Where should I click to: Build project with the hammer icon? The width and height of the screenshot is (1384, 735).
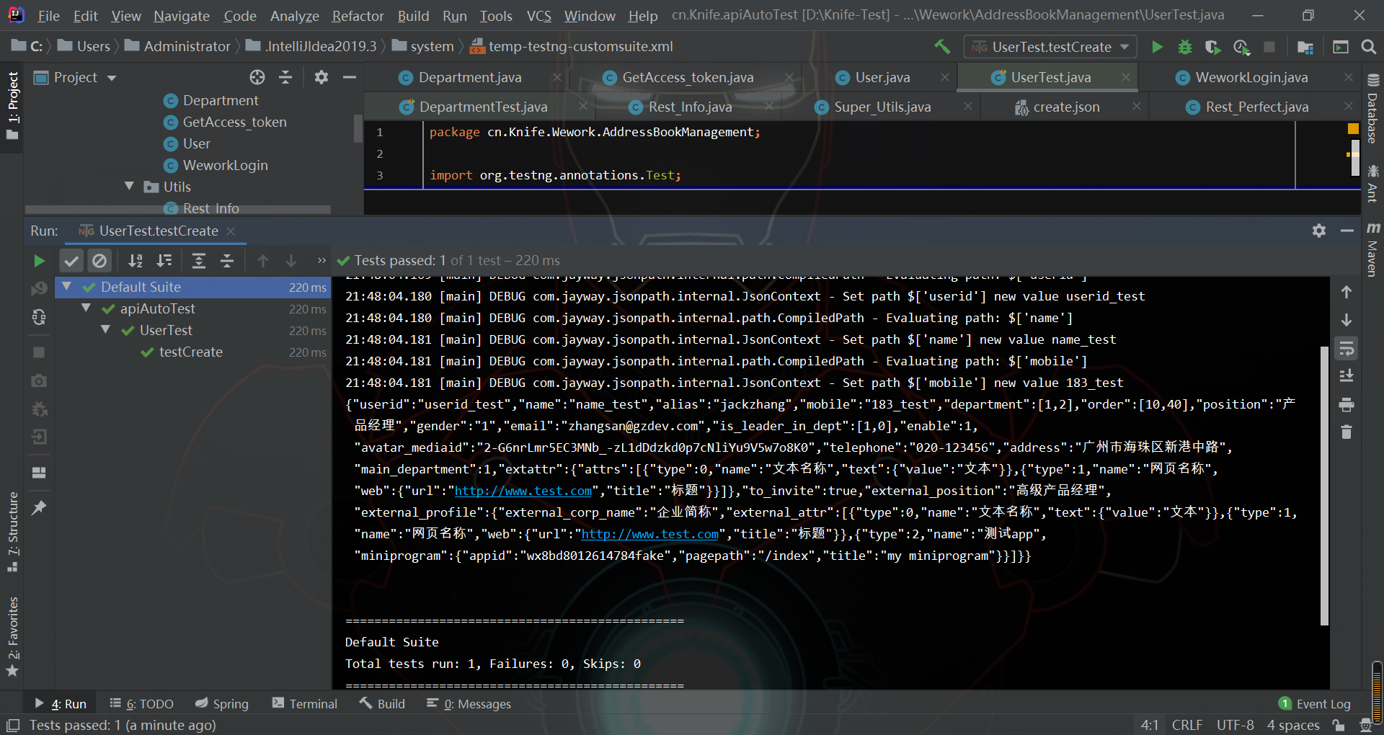[942, 47]
